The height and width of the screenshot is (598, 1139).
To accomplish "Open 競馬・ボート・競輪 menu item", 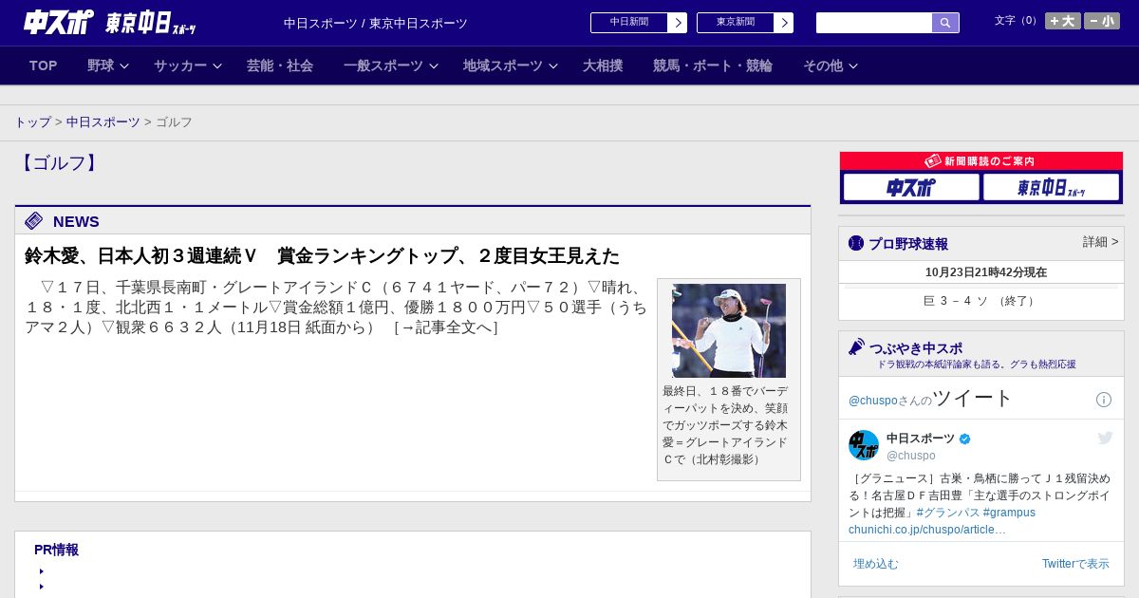I will click(x=713, y=65).
